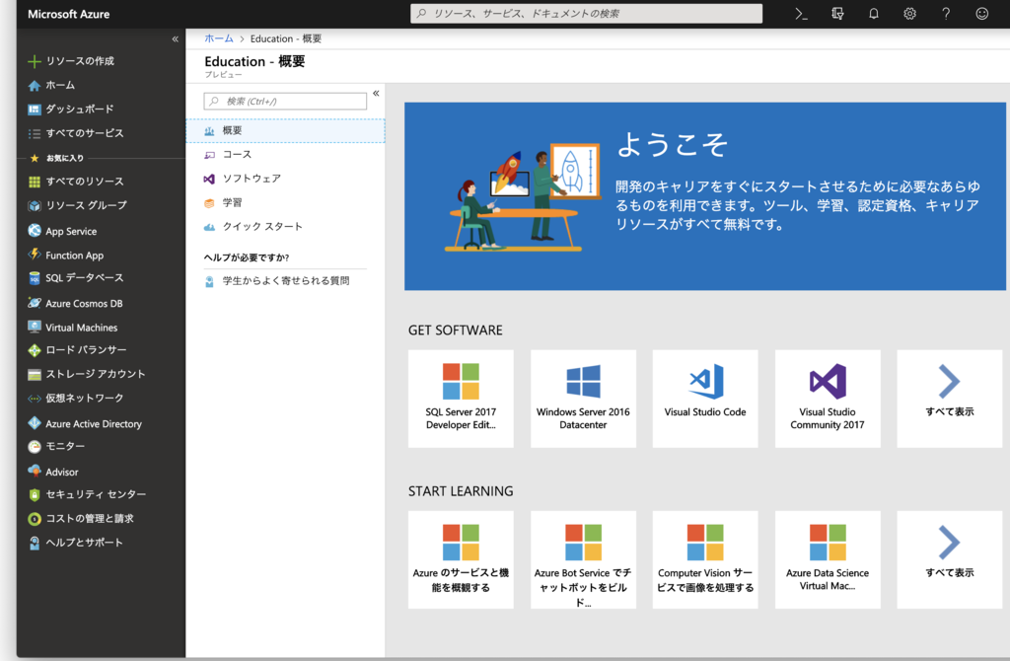Open the リソース グループ sidebar label

[87, 205]
